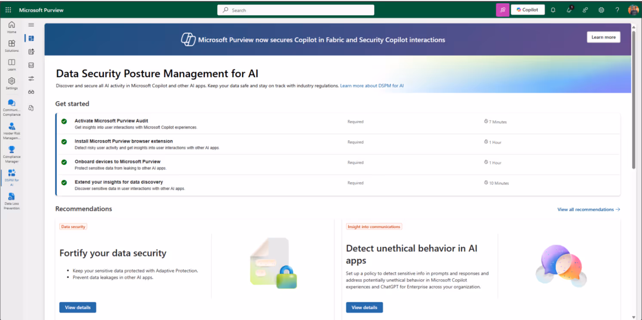Click the 10 Minutes duration
This screenshot has height=320, width=642.
click(497, 183)
